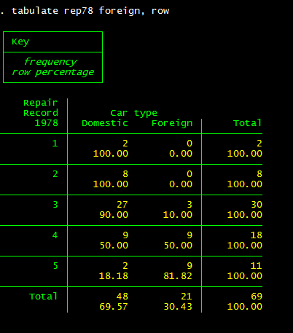Click the domestic total count 48
This screenshot has height=333, width=293.
coord(122,297)
